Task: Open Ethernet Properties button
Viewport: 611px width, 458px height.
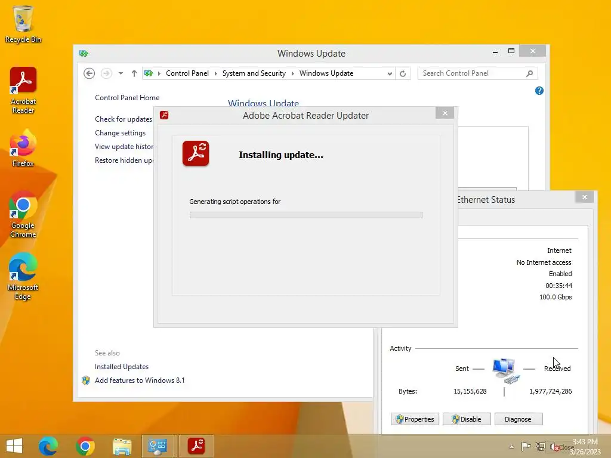Action: pos(415,419)
